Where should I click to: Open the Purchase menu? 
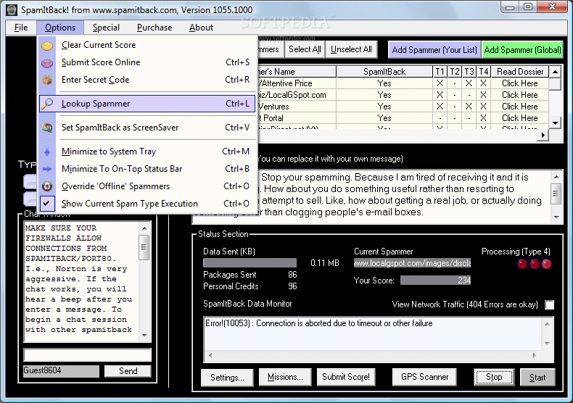click(154, 28)
